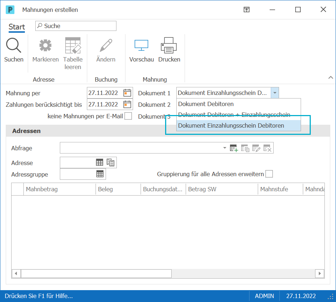Open the Adresse table lookup icon
Viewport: 336px width, 302px height.
pos(100,163)
